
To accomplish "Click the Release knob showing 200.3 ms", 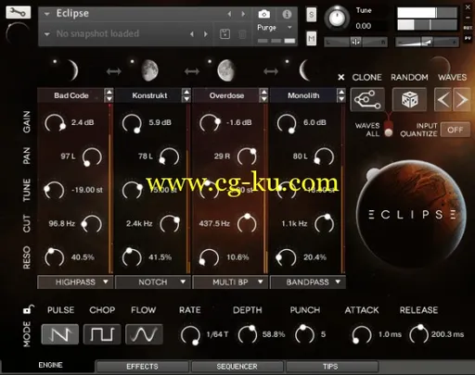I will [418, 334].
